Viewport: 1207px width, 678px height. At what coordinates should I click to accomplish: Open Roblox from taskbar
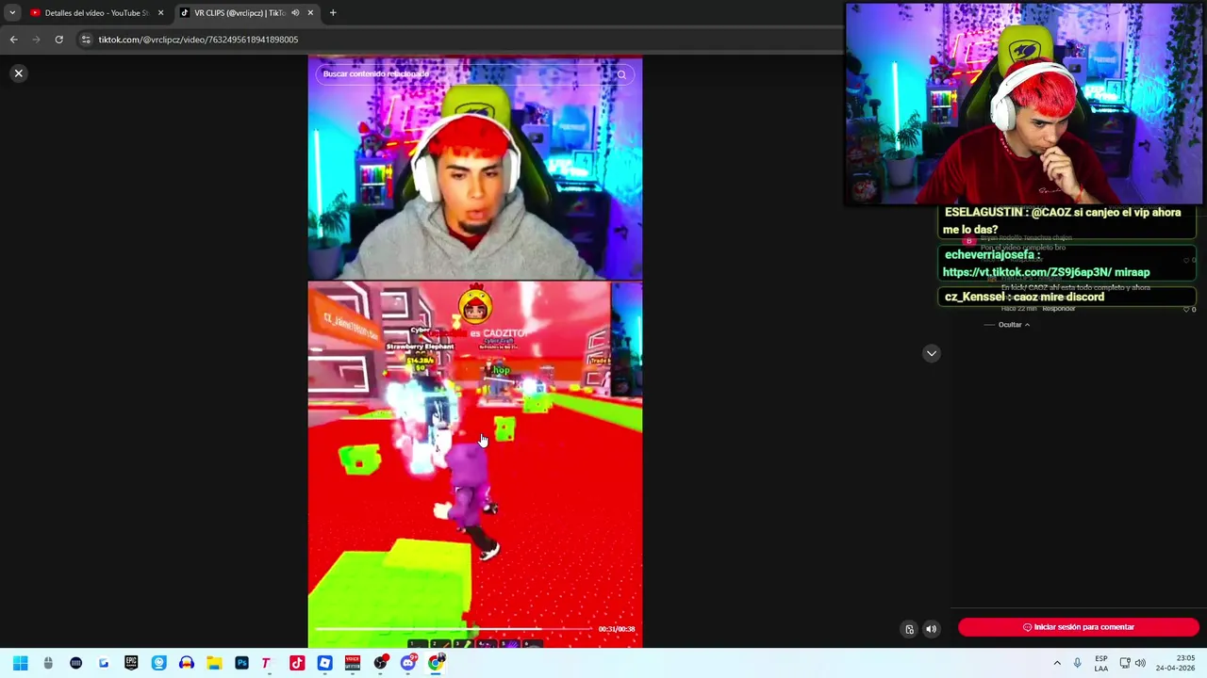click(324, 663)
